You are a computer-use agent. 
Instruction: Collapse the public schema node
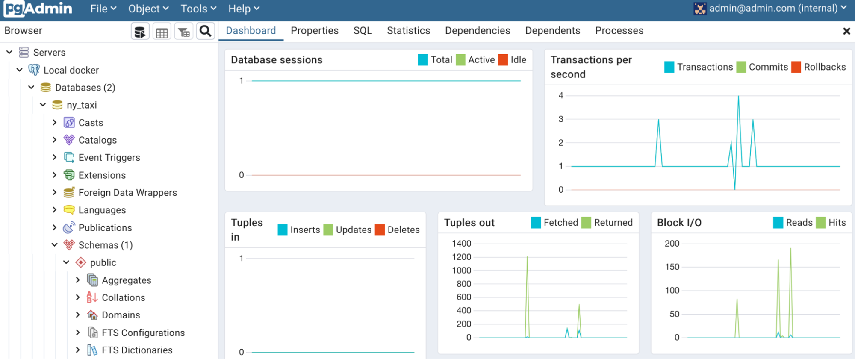click(66, 262)
